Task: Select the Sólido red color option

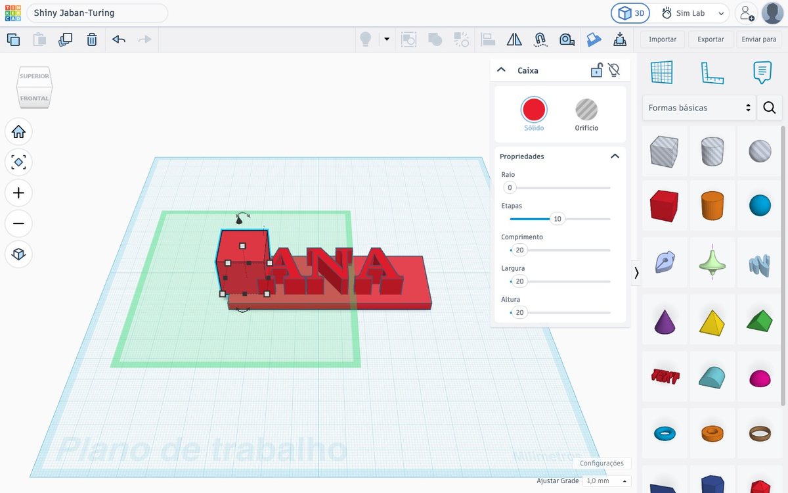Action: tap(534, 109)
